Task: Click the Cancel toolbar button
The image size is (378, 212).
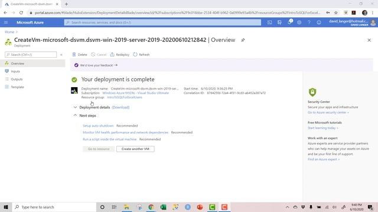Action: click(99, 55)
